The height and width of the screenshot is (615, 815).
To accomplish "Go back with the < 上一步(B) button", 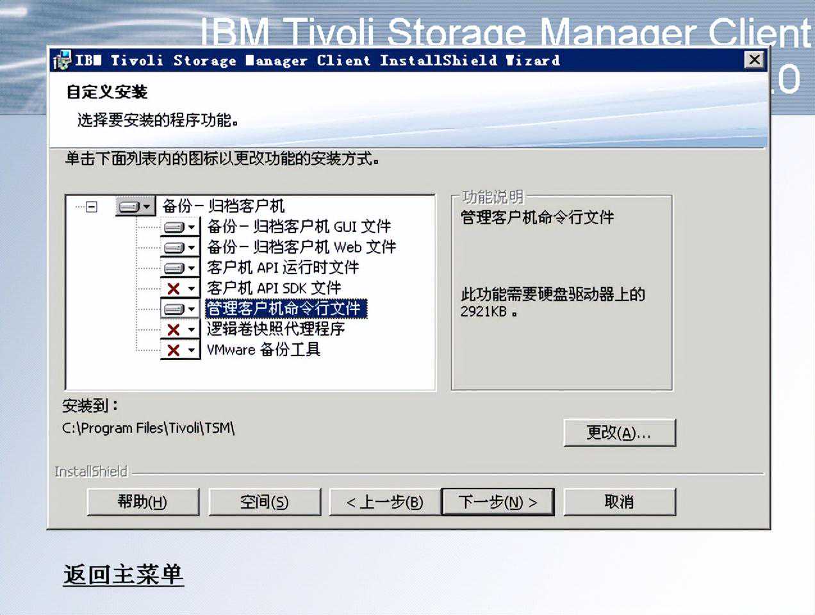I will [384, 502].
